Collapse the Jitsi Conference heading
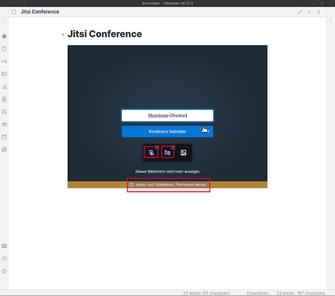The height and width of the screenshot is (296, 335). click(63, 35)
